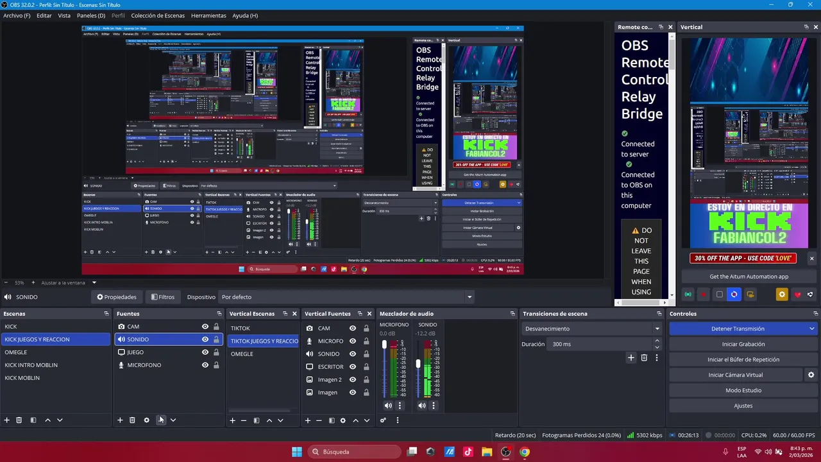821x462 pixels.
Task: Open audio mixer three-dots menu
Action: click(398, 420)
